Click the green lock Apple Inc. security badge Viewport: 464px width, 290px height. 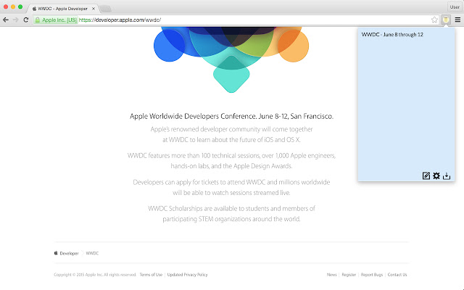[56, 20]
